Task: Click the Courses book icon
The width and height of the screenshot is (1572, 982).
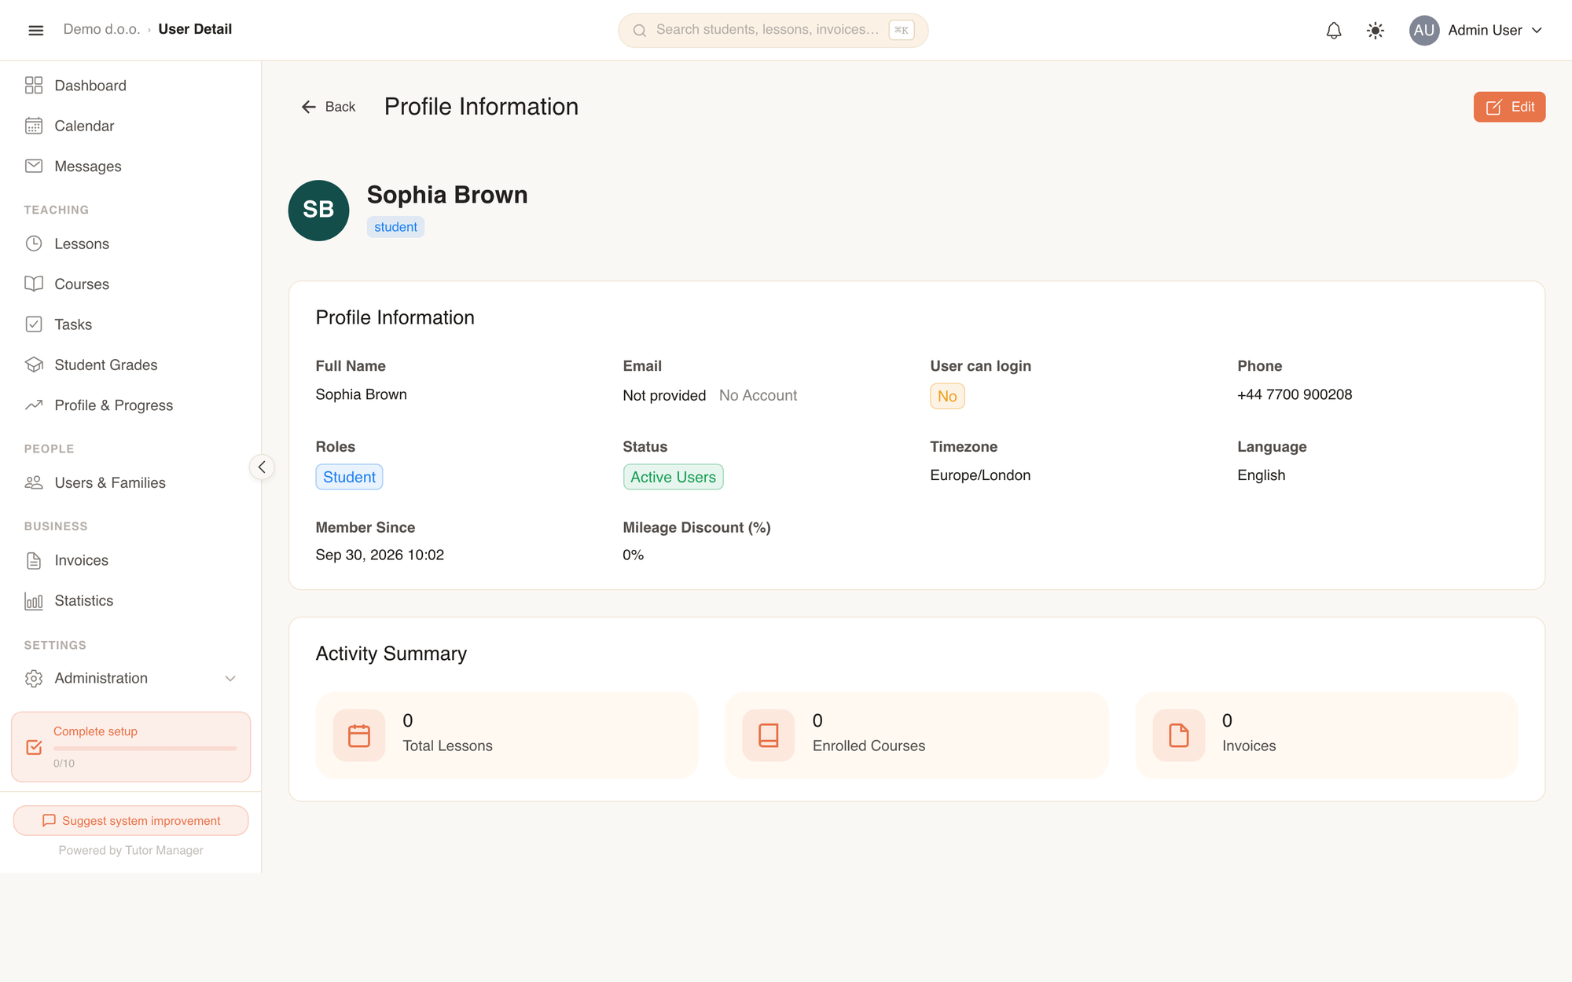Action: point(34,284)
